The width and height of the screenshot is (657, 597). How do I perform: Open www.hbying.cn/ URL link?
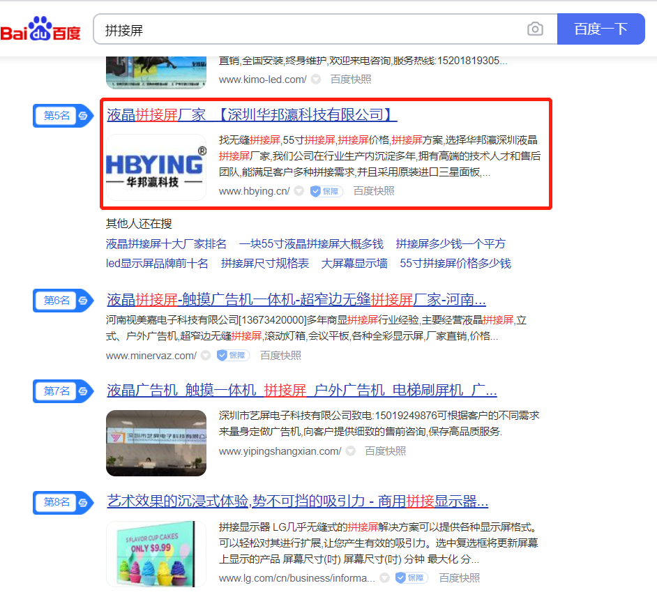[254, 191]
